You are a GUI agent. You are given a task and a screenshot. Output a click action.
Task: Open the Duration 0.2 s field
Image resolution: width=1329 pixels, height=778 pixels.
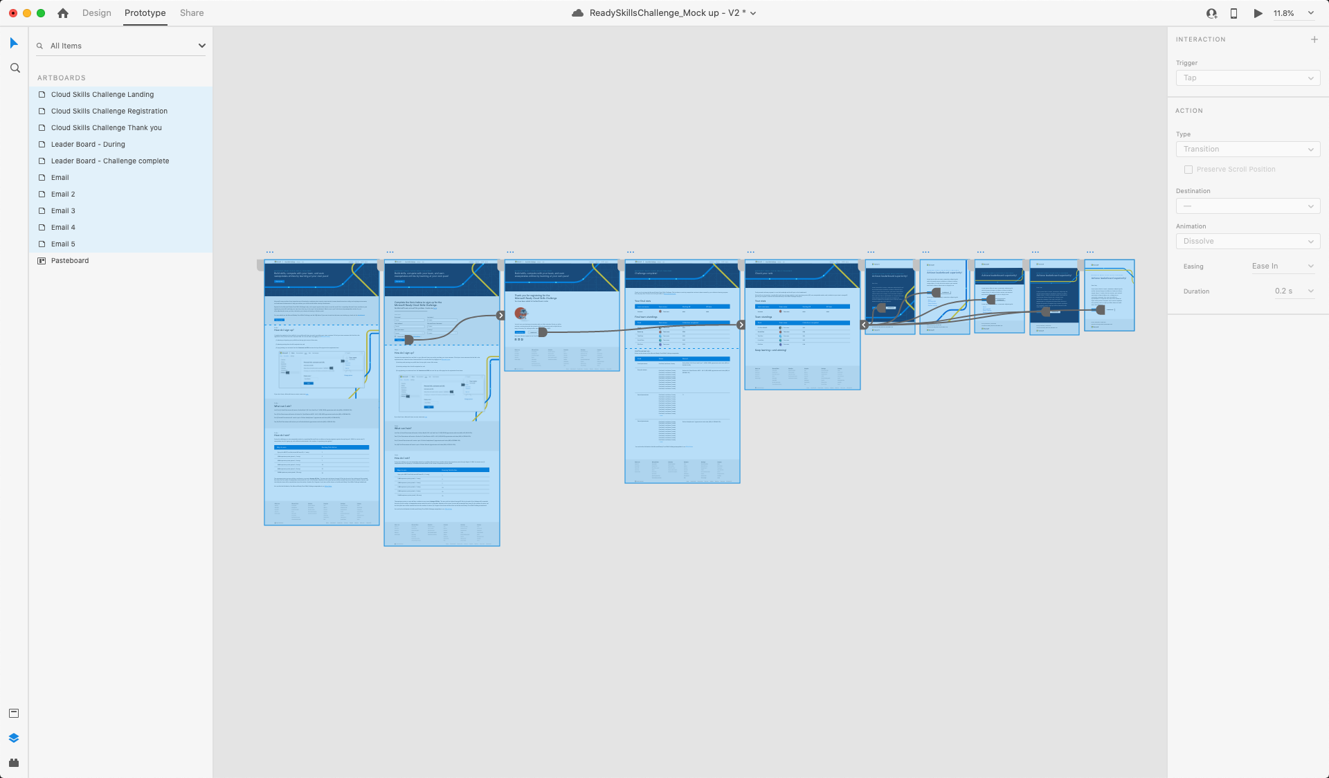pos(1293,291)
